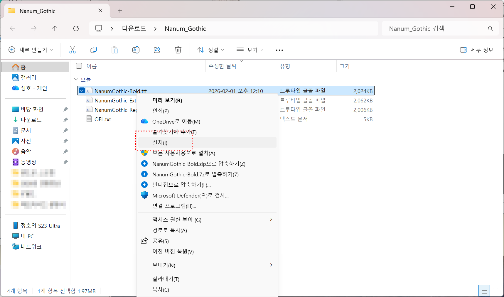The image size is (504, 297).
Task: Click the Copy icon in toolbar
Action: tap(94, 50)
